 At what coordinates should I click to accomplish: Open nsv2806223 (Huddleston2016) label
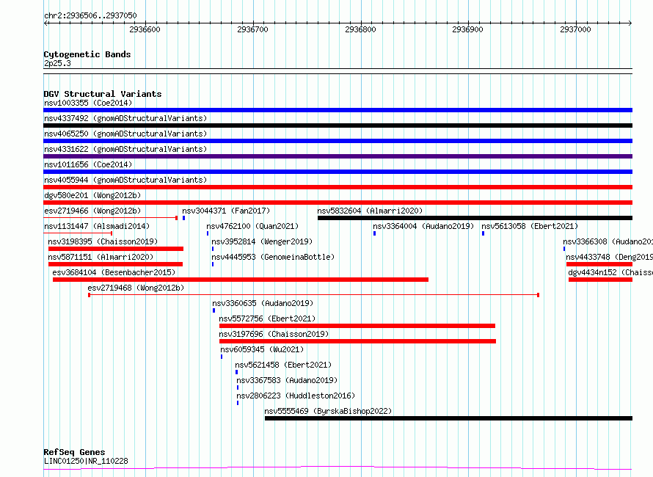coord(296,396)
